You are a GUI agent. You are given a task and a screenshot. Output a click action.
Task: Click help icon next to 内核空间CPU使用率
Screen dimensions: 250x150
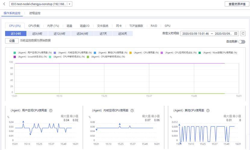(132, 111)
